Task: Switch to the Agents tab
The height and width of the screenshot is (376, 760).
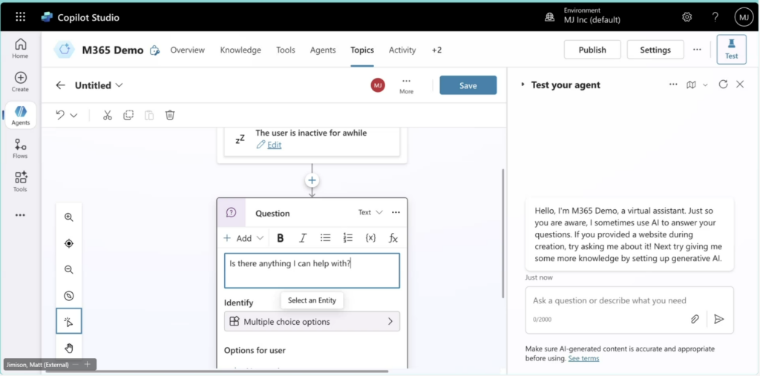Action: tap(323, 50)
